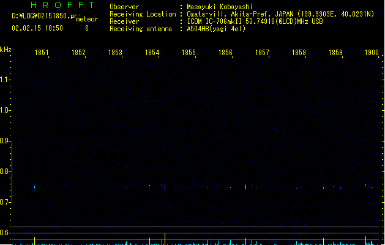Click the 1853 time axis label
385x245 pixels.
tap(115, 52)
